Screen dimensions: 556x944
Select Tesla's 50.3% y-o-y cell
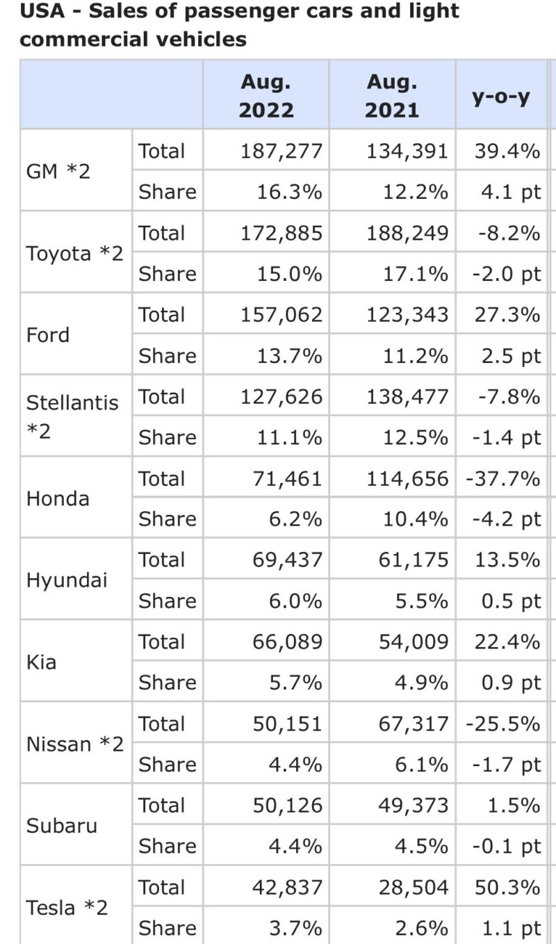(507, 887)
